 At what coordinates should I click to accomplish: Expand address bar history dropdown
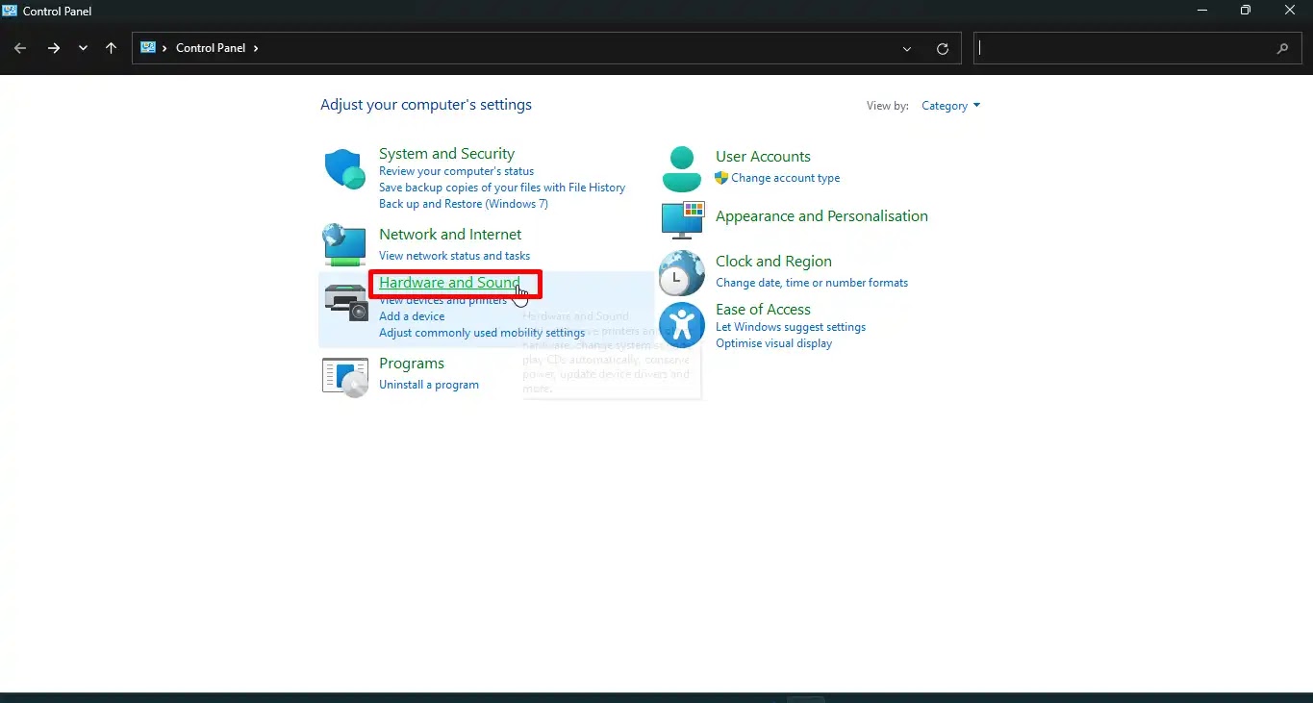[907, 48]
